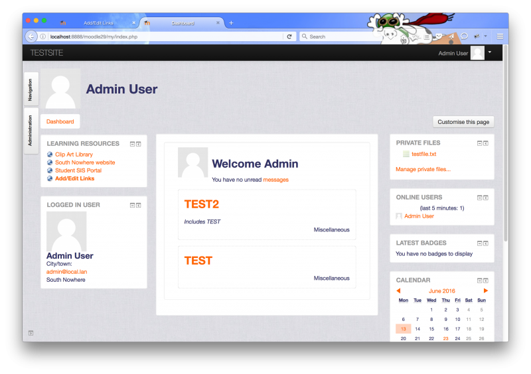Image resolution: width=531 pixels, height=374 pixels.
Task: Hide the Learning Resources block
Action: pos(132,144)
